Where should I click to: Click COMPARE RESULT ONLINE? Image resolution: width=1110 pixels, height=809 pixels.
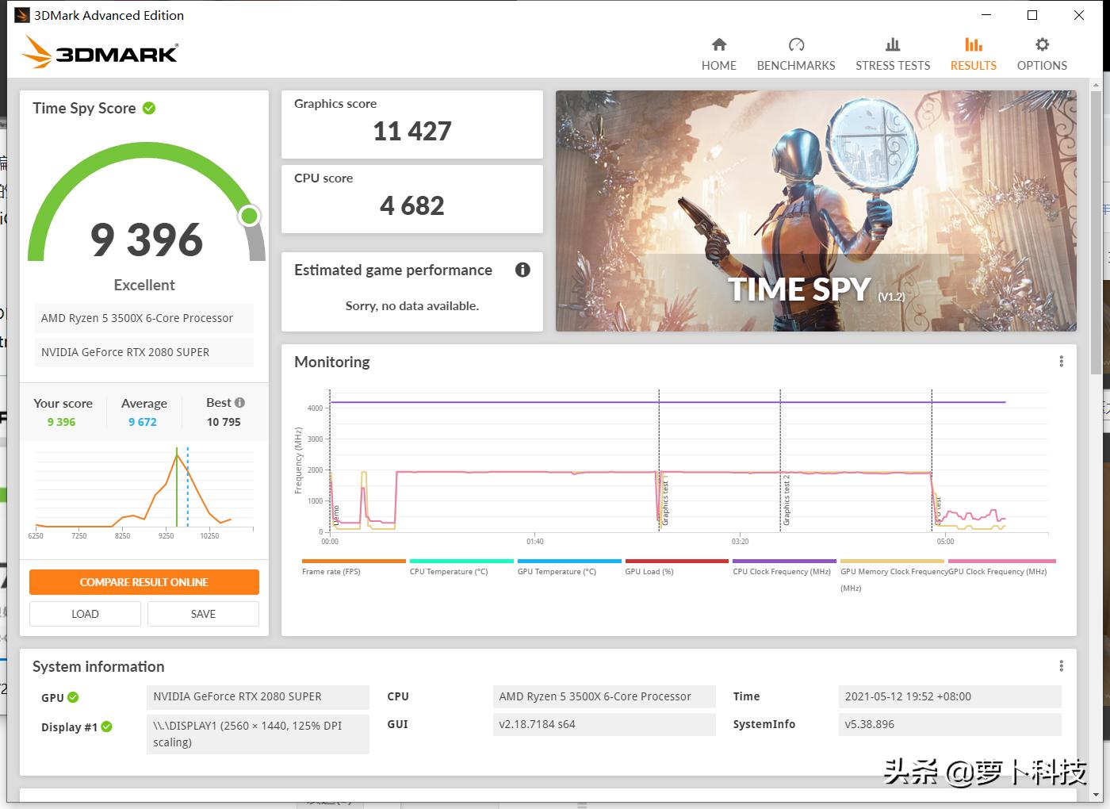pyautogui.click(x=144, y=581)
